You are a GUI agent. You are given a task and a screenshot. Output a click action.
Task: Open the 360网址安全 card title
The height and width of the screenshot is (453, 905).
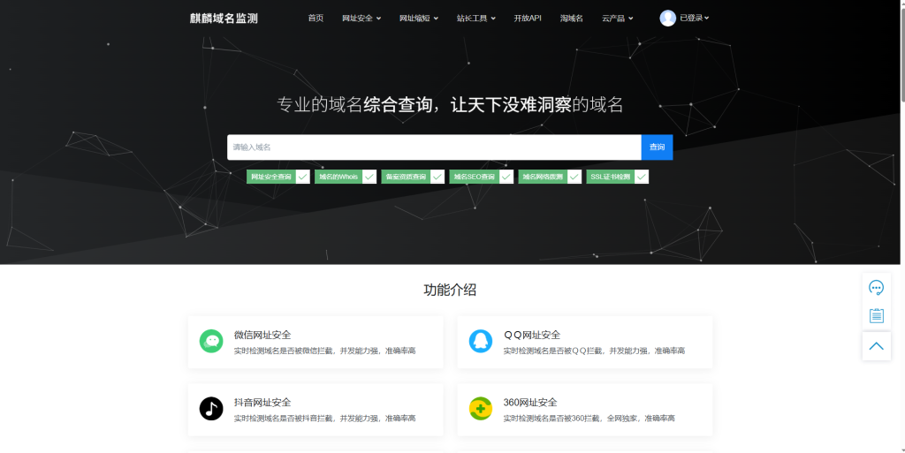[x=530, y=403]
